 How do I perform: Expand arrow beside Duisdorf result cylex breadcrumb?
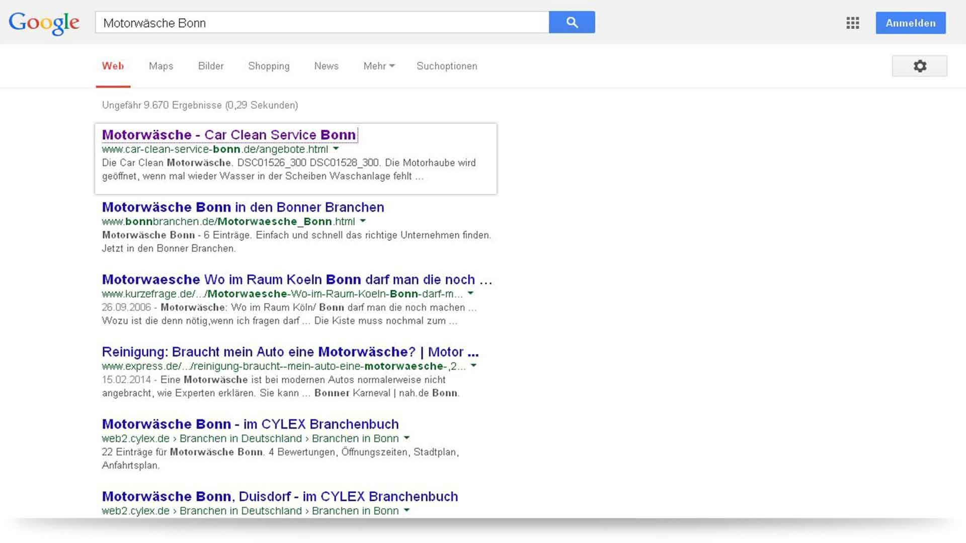407,510
